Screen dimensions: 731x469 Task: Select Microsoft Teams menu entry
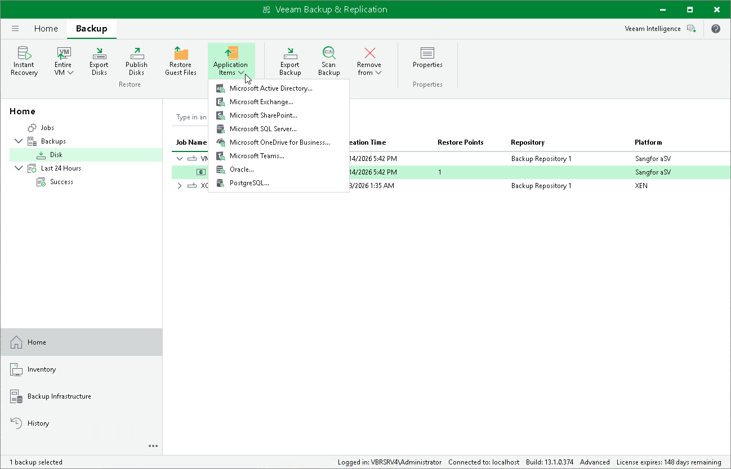(x=279, y=156)
